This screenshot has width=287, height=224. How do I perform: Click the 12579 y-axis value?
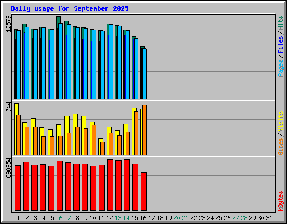(x=8, y=24)
